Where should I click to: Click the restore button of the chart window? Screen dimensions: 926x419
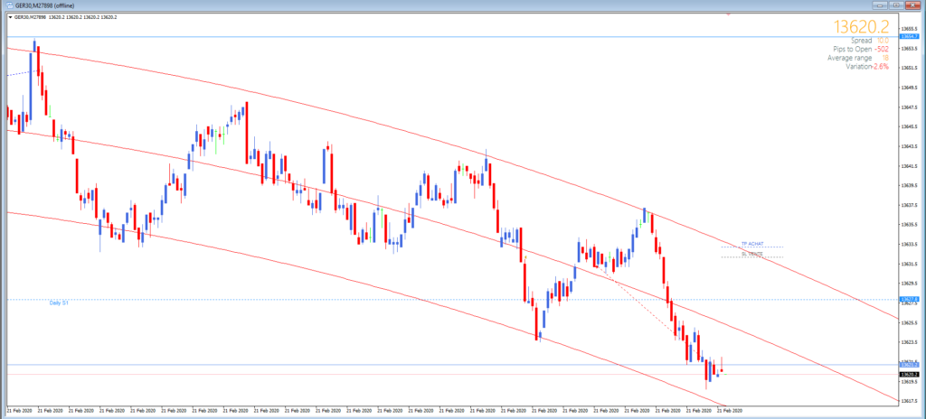(x=897, y=5)
